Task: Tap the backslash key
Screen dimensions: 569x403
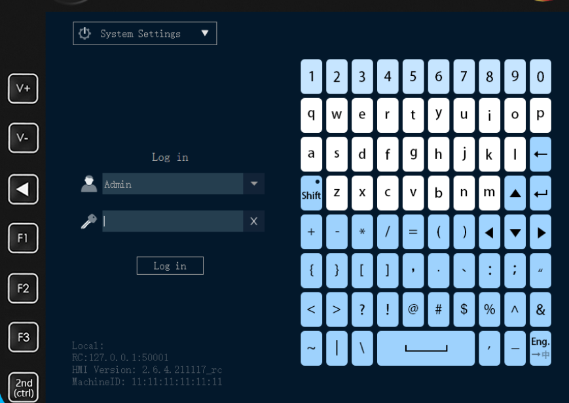Action: coord(362,348)
